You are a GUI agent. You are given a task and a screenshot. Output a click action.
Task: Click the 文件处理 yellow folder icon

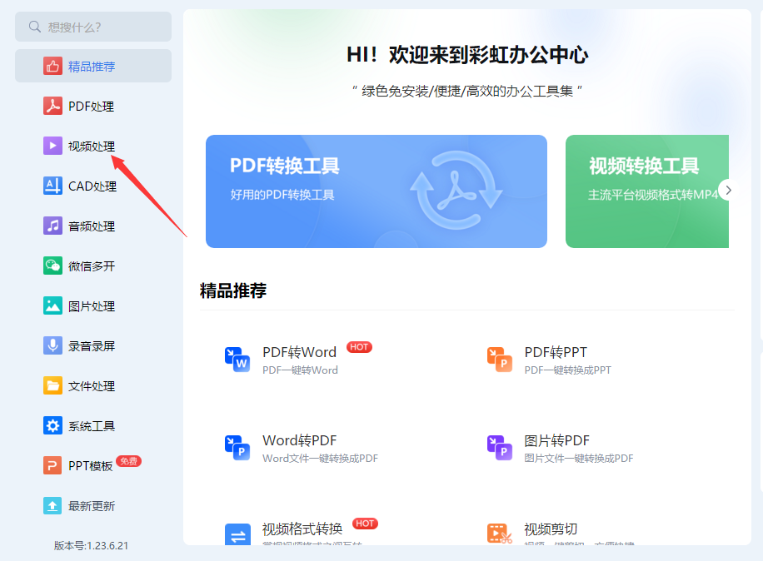coord(52,385)
